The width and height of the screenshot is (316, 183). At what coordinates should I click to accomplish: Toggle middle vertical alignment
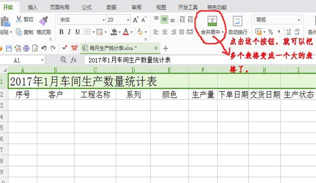pos(164,20)
